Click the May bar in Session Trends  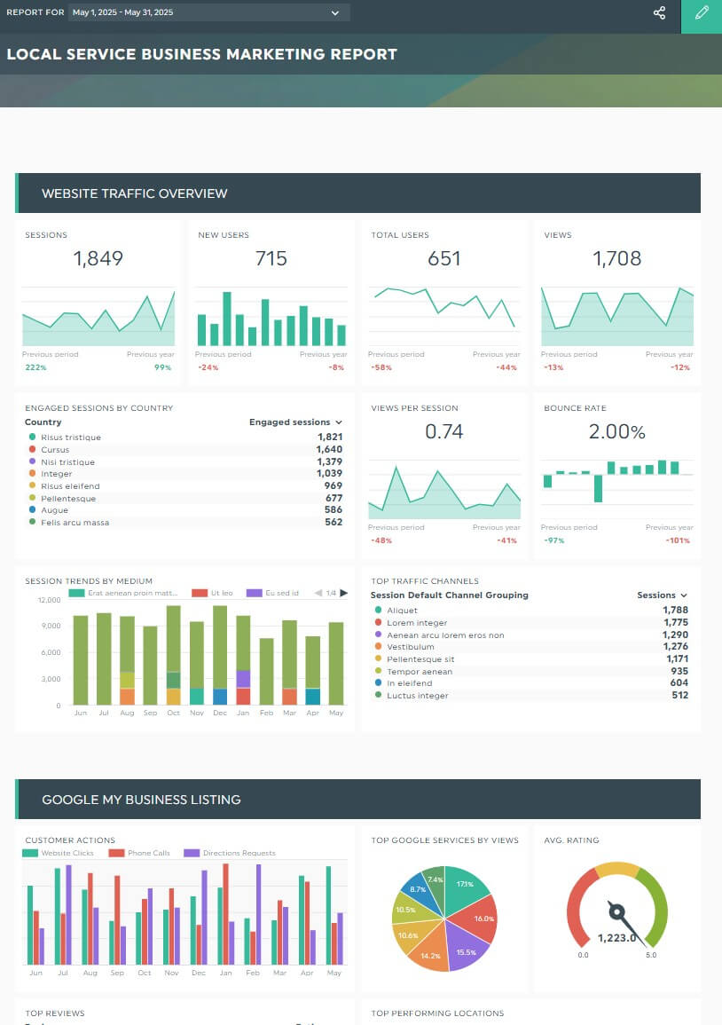point(335,663)
